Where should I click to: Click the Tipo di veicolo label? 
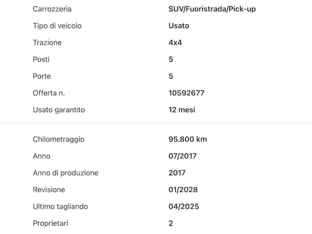point(57,25)
